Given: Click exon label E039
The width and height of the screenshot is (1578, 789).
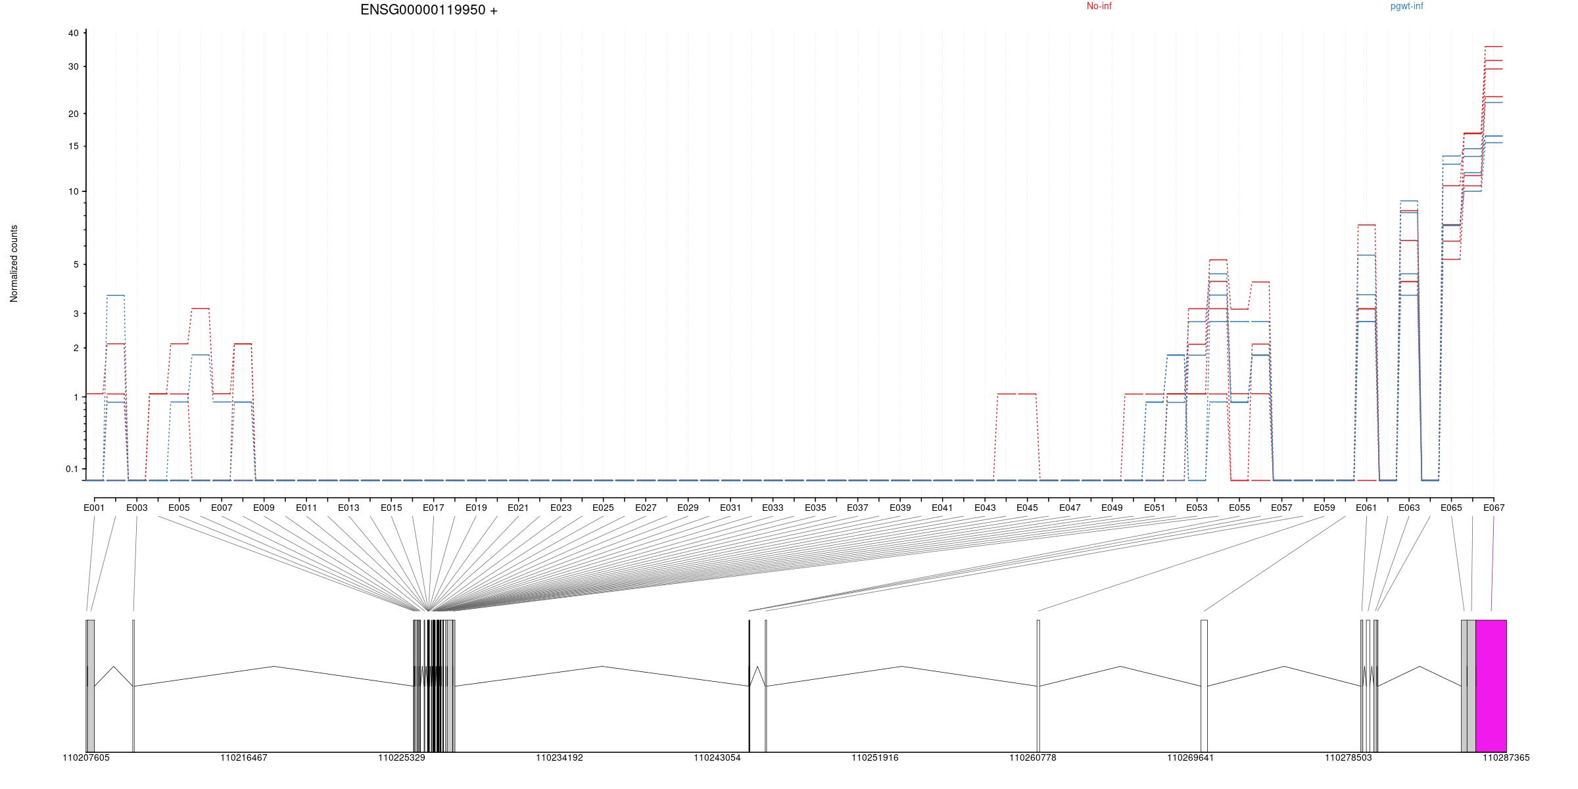Looking at the screenshot, I should 900,508.
